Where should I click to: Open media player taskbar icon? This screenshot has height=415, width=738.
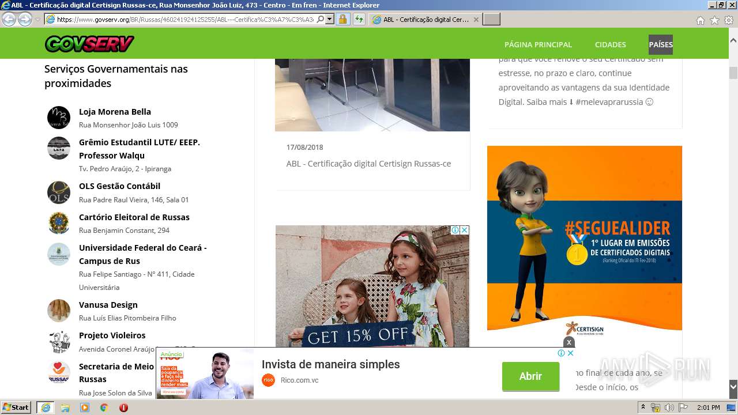click(85, 408)
